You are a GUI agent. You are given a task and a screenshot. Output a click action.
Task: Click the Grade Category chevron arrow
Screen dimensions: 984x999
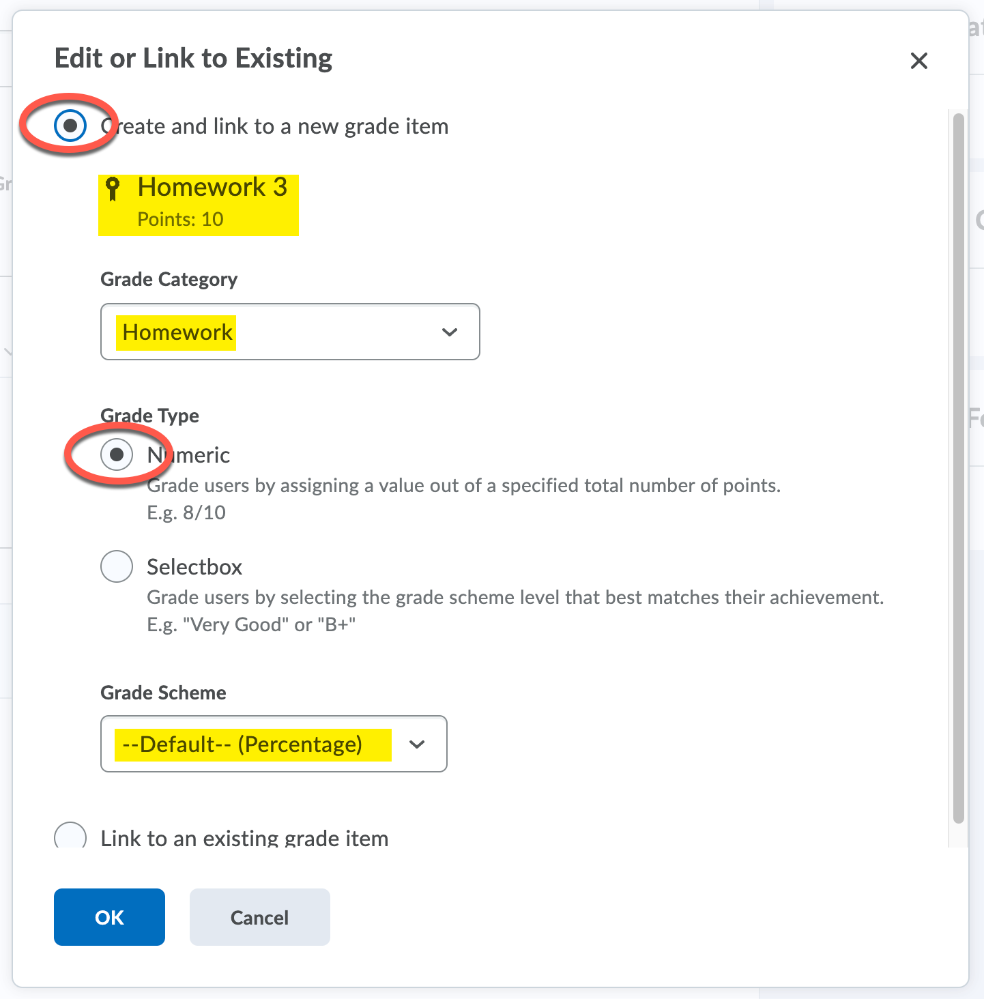click(x=449, y=332)
